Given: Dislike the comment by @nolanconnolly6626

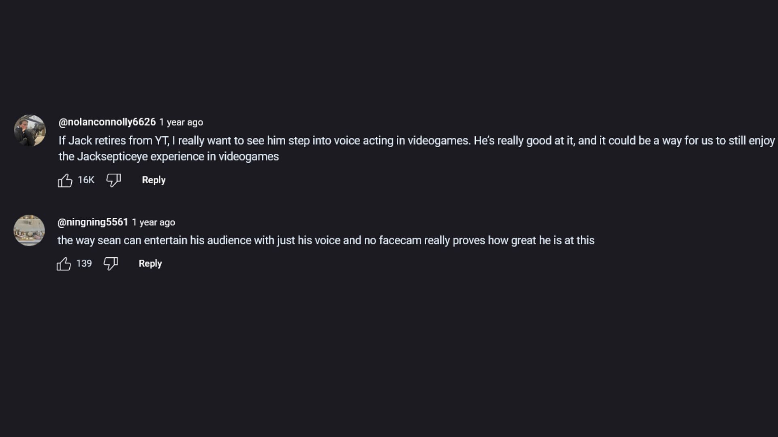Looking at the screenshot, I should pos(113,180).
